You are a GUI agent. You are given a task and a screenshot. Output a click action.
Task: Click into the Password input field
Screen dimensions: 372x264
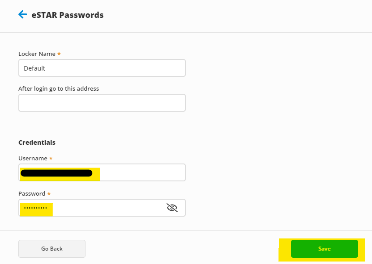107,208
